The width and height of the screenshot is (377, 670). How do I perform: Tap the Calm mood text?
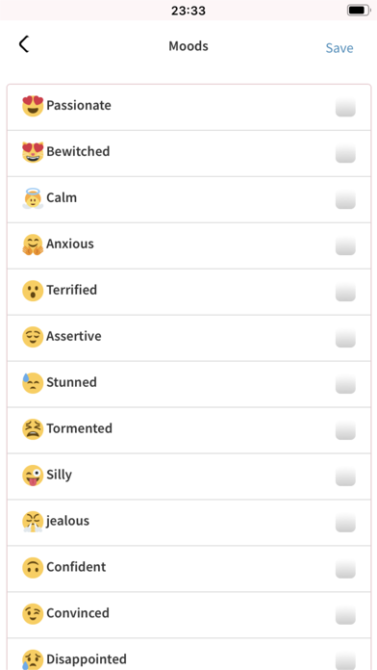click(62, 197)
